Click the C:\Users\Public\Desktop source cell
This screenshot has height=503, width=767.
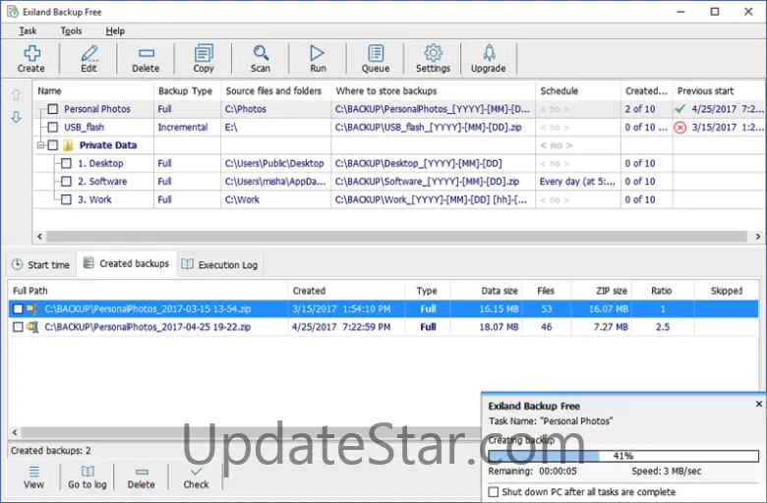click(x=274, y=163)
